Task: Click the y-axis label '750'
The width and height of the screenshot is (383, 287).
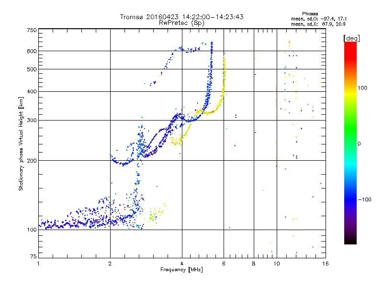Action: coord(32,30)
